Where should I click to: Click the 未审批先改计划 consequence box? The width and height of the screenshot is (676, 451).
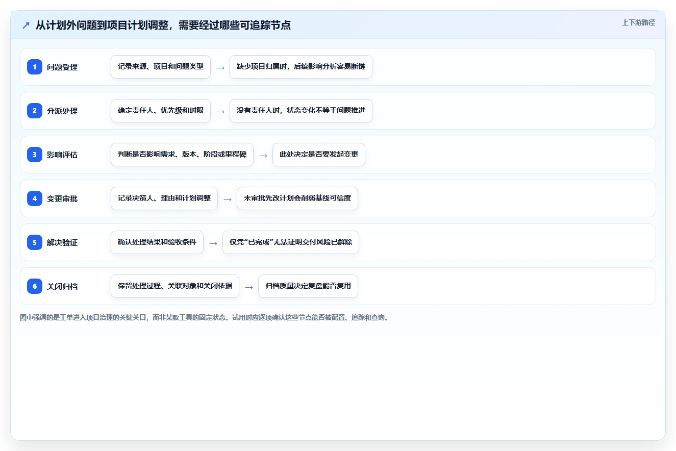pos(297,198)
